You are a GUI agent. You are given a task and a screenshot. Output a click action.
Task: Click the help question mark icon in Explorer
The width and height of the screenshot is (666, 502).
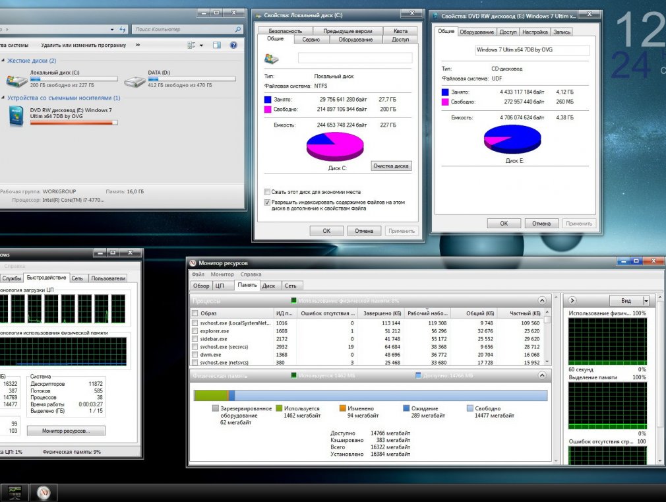(x=233, y=45)
